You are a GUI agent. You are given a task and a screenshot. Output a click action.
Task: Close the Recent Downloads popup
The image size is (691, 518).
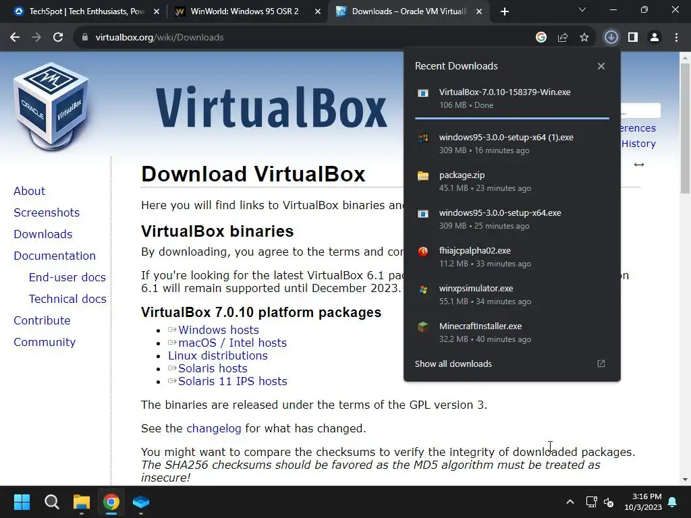tap(601, 66)
